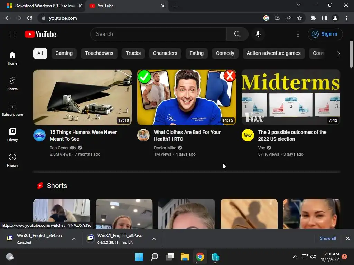Screen dimensions: 354x265
Task: Select the Gaming filter chip
Action: [64, 53]
